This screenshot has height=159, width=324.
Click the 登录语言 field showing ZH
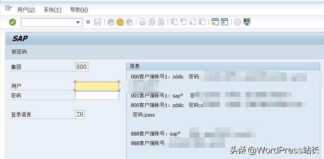(x=80, y=114)
